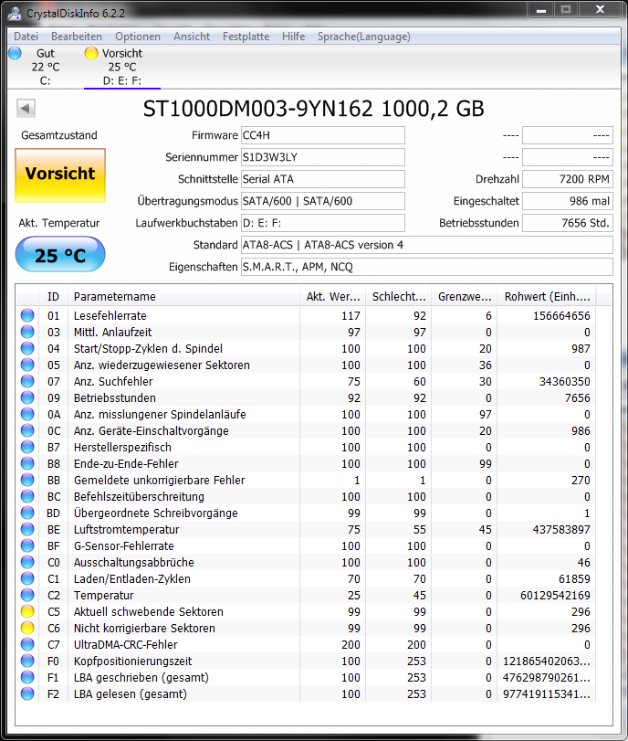Click the Eingeschaltet field 986 mal

[x=568, y=201]
